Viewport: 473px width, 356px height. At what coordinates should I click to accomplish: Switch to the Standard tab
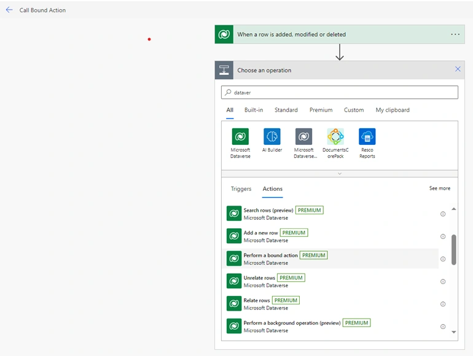pos(286,110)
